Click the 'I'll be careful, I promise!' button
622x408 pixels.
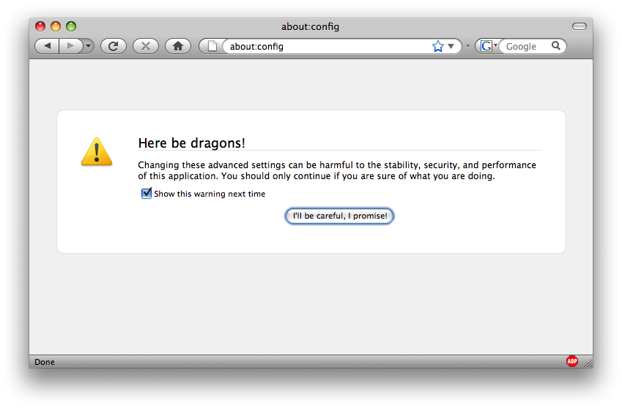tap(339, 216)
